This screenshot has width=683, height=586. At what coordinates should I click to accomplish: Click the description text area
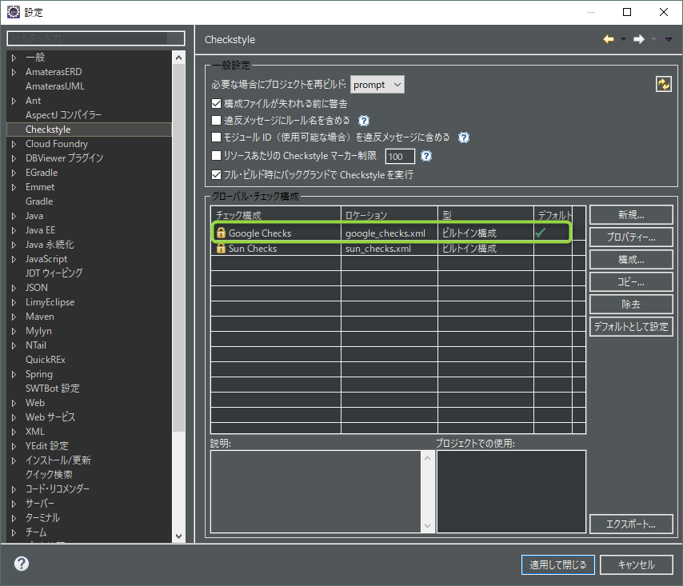(x=316, y=492)
